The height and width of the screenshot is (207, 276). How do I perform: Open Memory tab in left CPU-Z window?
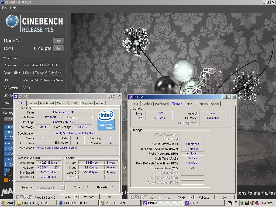[62, 103]
